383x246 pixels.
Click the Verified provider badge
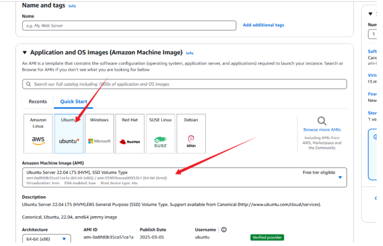[x=267, y=237]
